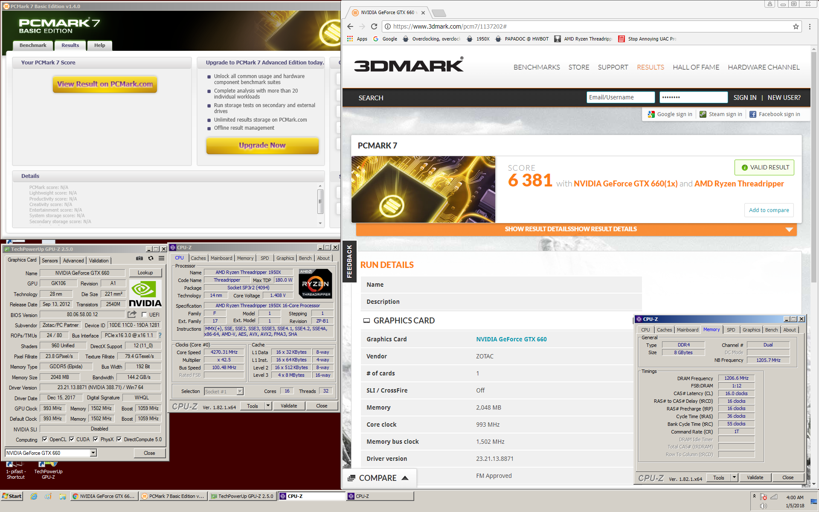This screenshot has height=512, width=819.
Task: Click the volume speaker tray icon
Action: [x=763, y=506]
